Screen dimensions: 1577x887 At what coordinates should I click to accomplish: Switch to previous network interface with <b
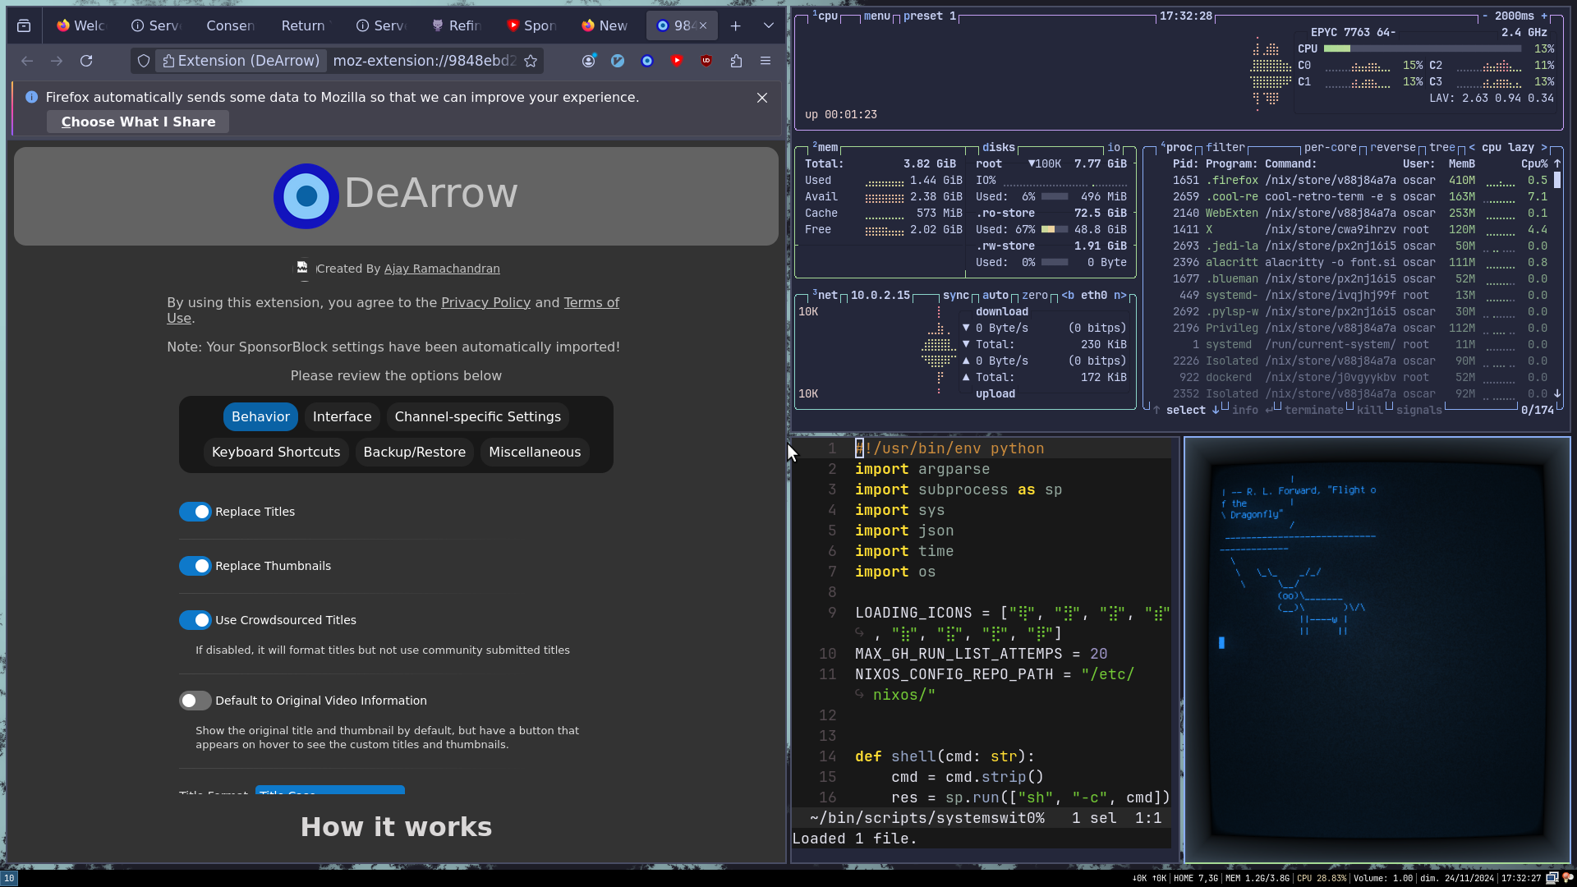click(1068, 295)
